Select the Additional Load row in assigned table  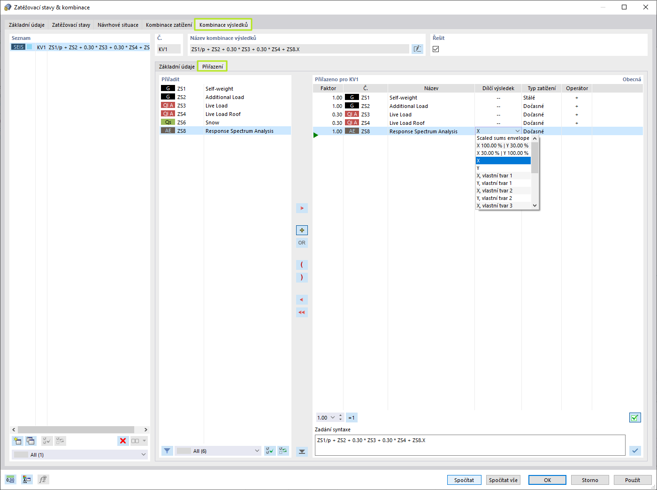click(x=478, y=106)
